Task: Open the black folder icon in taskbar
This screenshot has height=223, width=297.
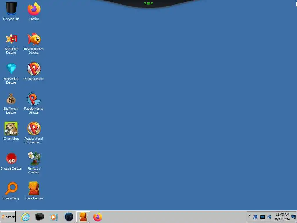Action: [x=39, y=217]
